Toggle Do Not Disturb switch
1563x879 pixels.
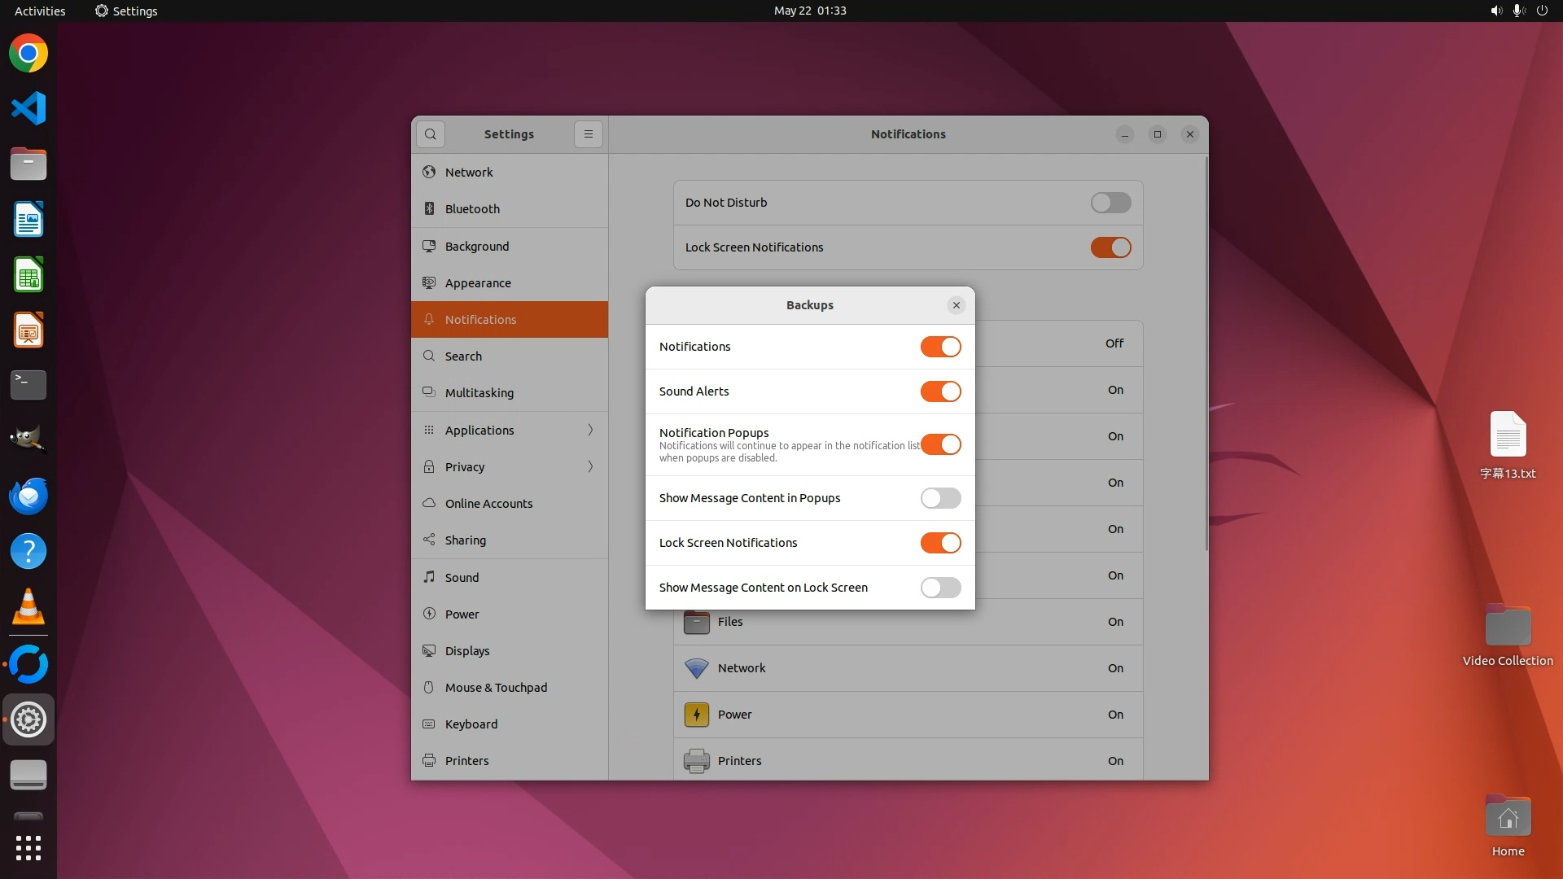(x=1110, y=203)
